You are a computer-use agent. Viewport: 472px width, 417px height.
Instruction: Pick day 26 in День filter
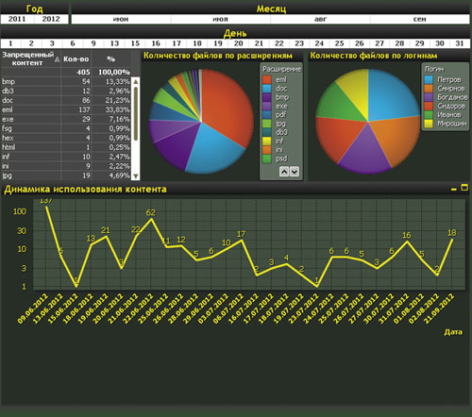point(360,43)
